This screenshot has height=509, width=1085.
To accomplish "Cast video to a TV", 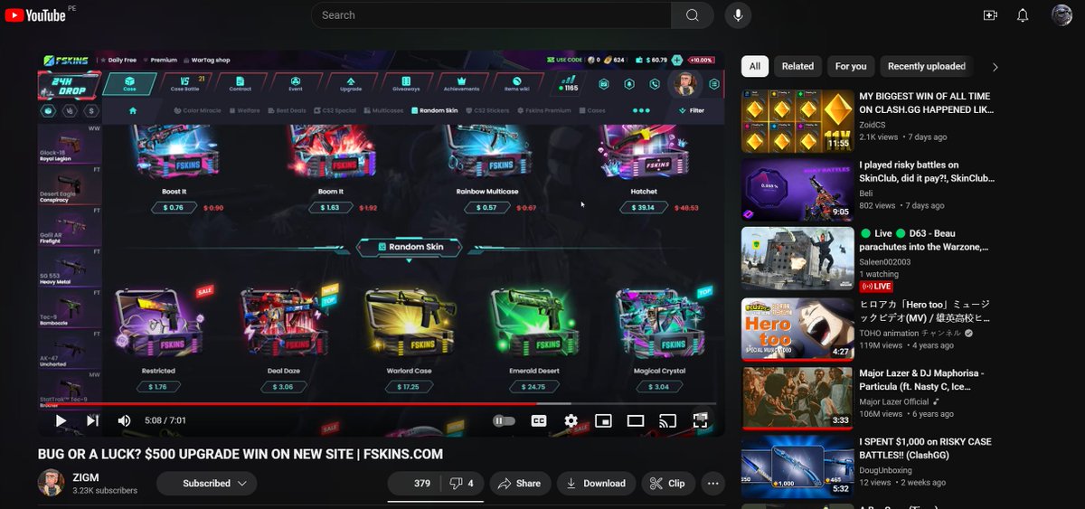I will click(667, 420).
